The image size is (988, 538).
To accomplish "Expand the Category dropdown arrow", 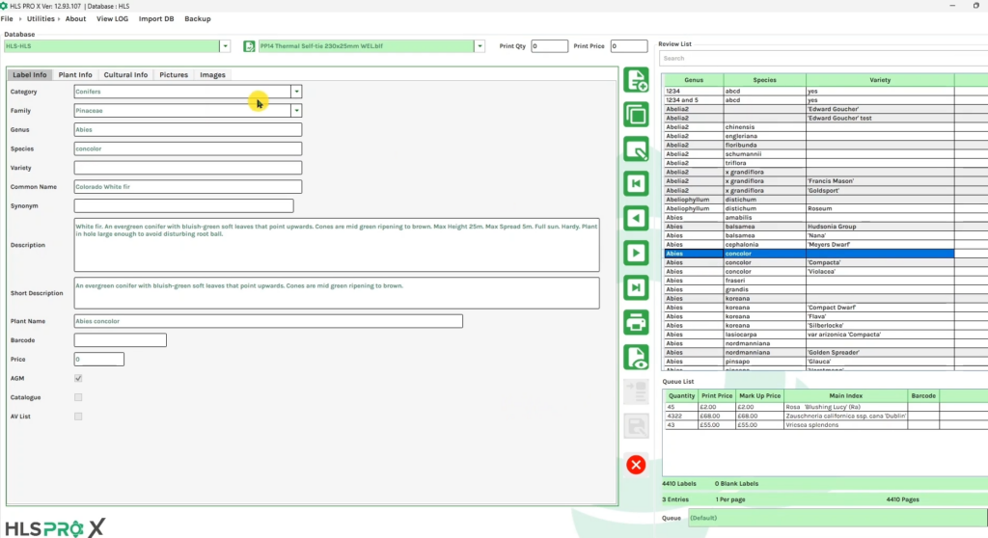I will [x=296, y=92].
